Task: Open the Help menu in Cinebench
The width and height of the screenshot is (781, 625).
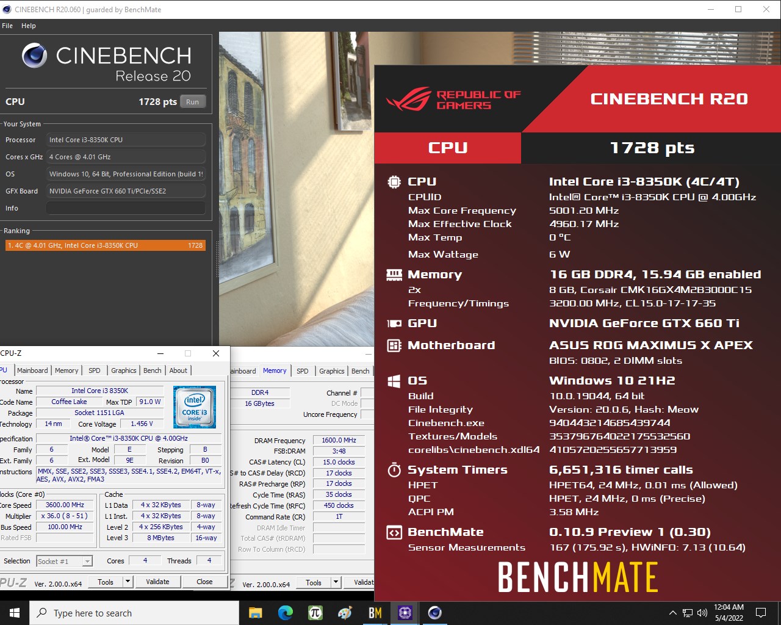Action: click(28, 26)
